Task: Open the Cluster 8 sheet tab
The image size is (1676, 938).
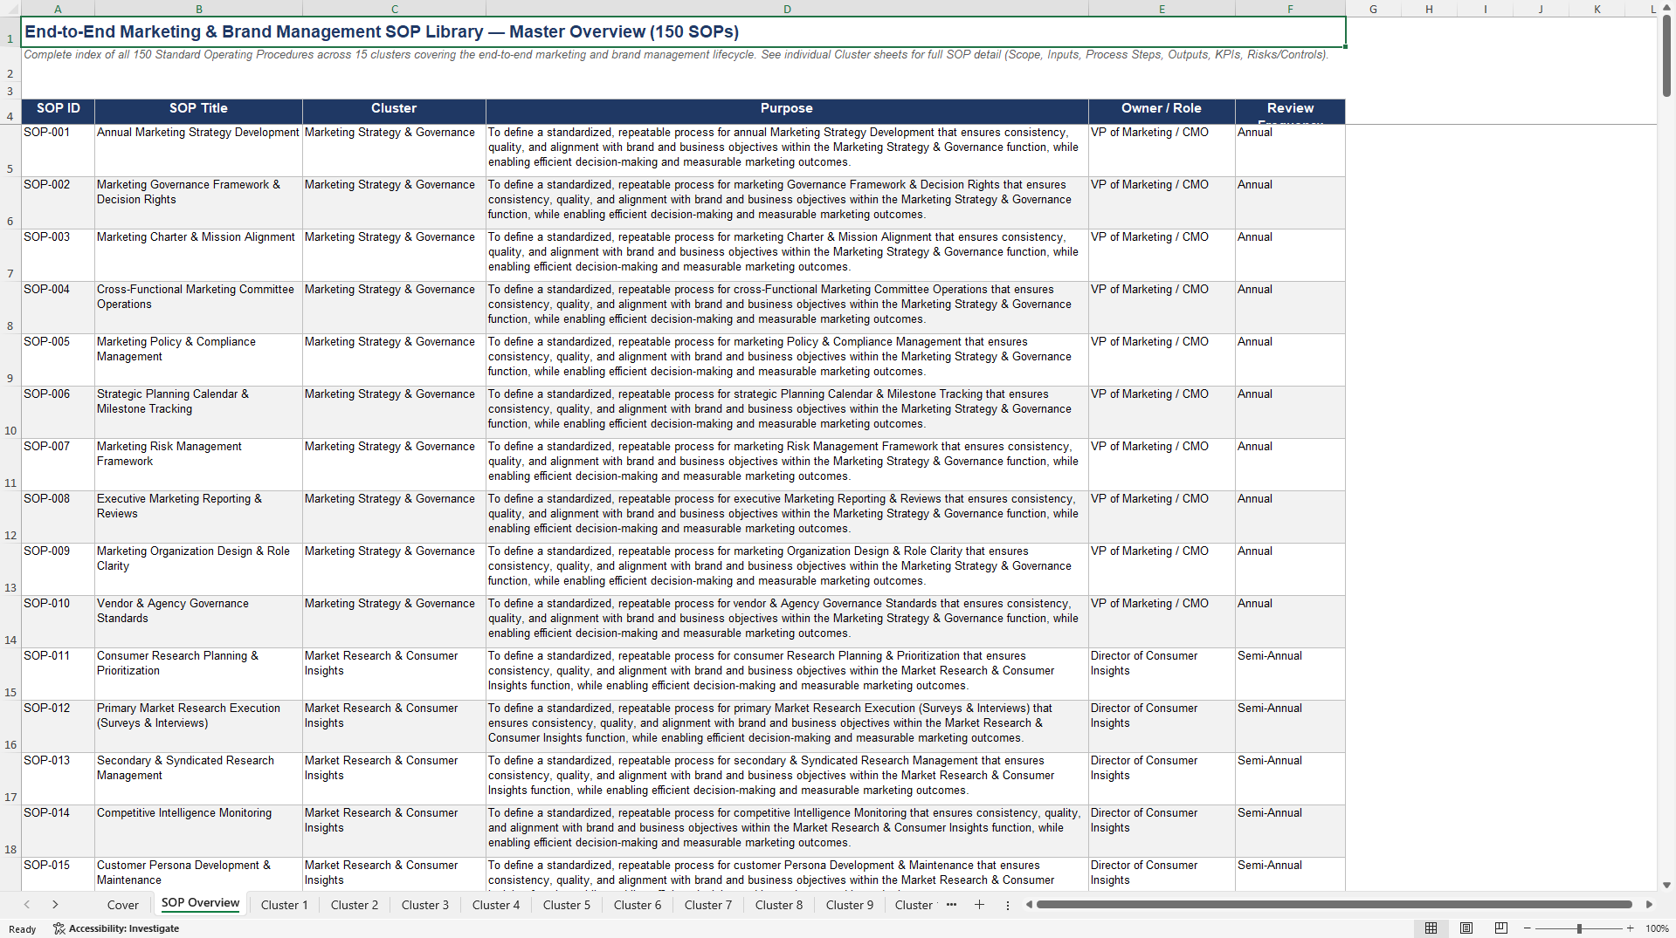Action: (x=779, y=905)
